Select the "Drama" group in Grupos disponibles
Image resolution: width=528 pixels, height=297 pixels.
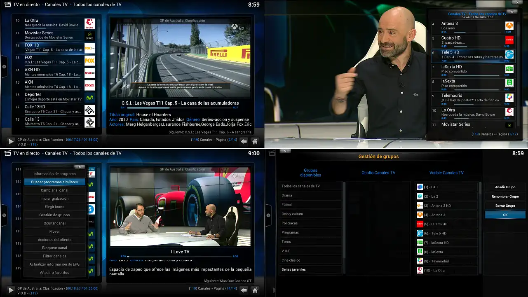[x=310, y=195]
